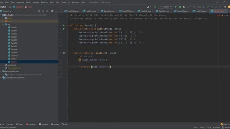Show Git history clock icon
230x129 pixels.
pyautogui.click(x=216, y=7)
